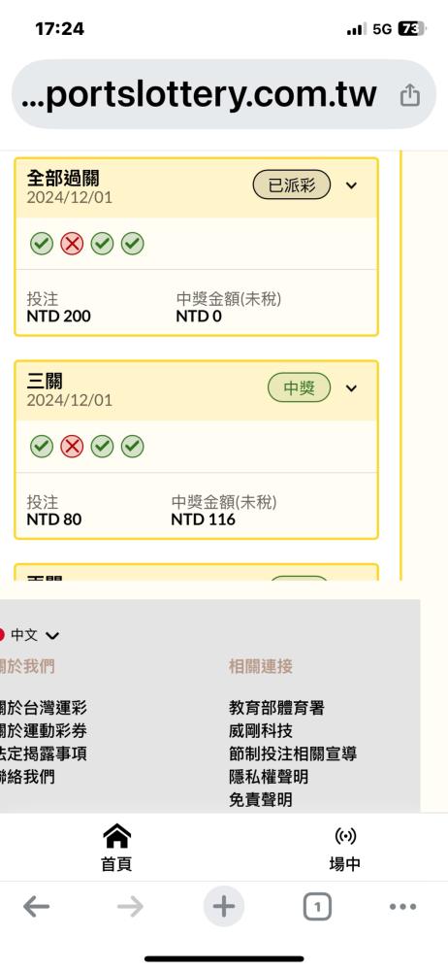Expand the 三關 ticket chevron
Viewport: 448px width, 971px height.
pyautogui.click(x=351, y=388)
